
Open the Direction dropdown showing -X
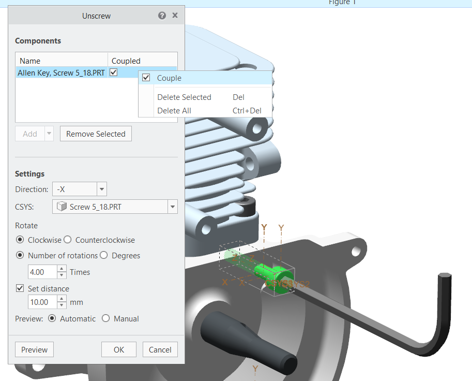point(102,189)
